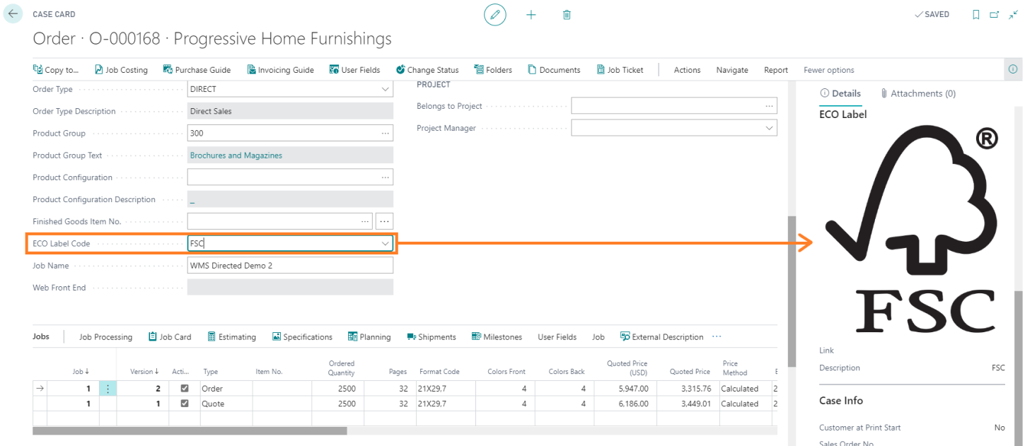
Task: Show more Jobs toolbar actions via ellipsis
Action: pos(717,336)
